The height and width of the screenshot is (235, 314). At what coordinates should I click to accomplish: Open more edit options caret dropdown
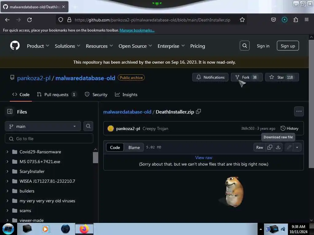(x=297, y=147)
